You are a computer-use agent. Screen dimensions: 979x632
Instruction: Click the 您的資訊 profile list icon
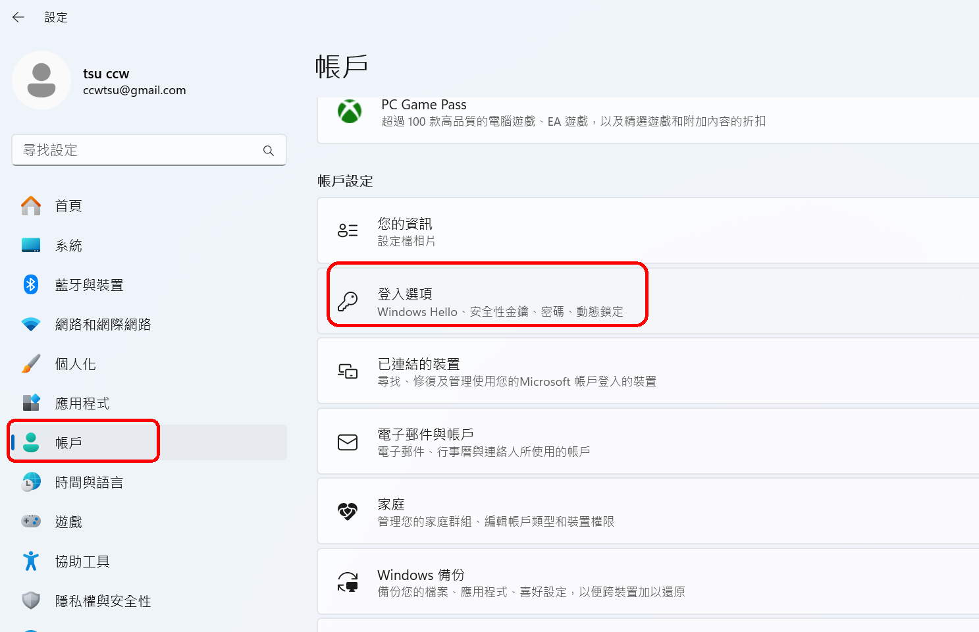point(348,230)
